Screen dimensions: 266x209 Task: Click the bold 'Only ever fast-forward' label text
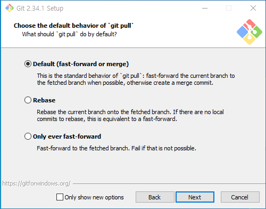67,136
